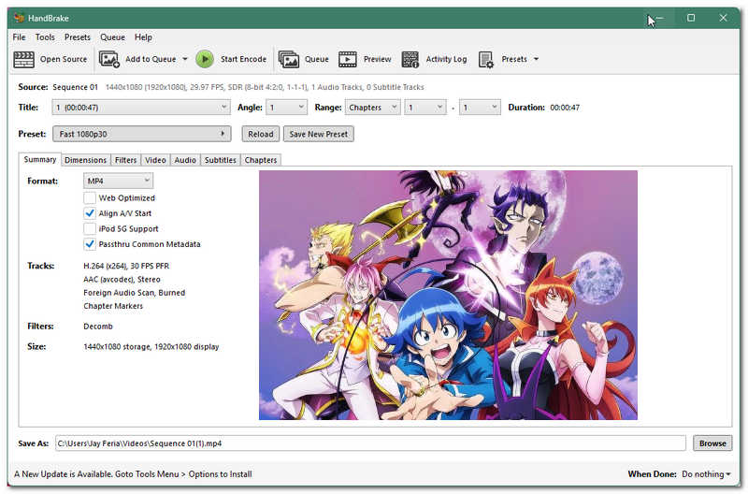Click the Preview label in toolbar
748x494 pixels.
point(378,59)
